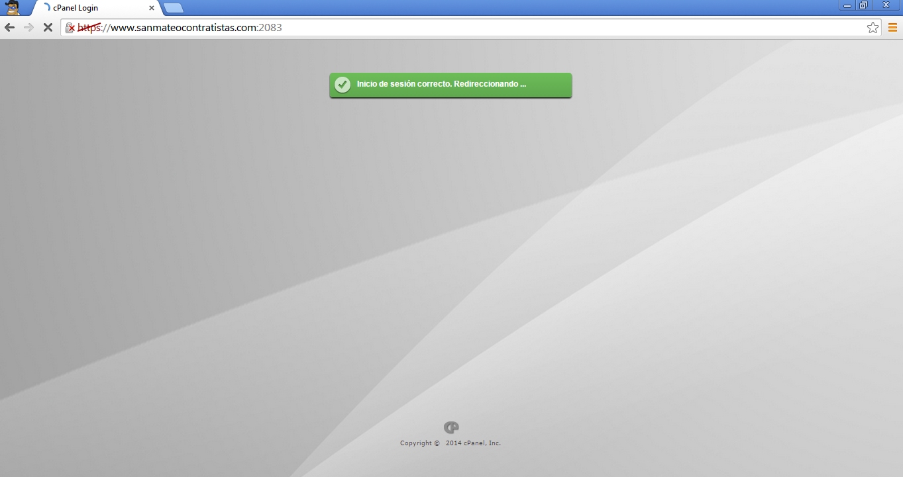Click the green checkmark in the banner
The image size is (903, 477).
343,85
